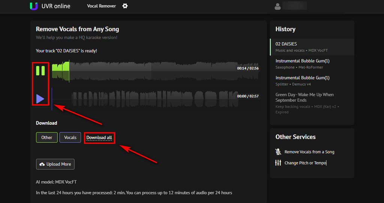
Task: Click the Other Services heading
Action: coord(295,137)
